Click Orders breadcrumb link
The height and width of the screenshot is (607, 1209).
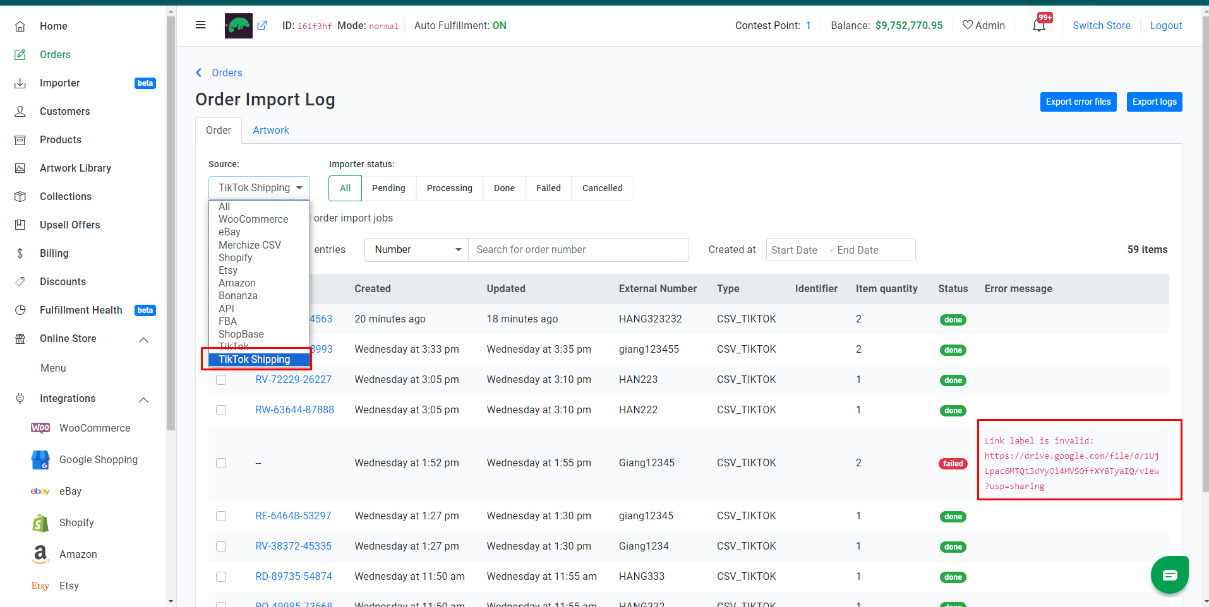click(227, 73)
